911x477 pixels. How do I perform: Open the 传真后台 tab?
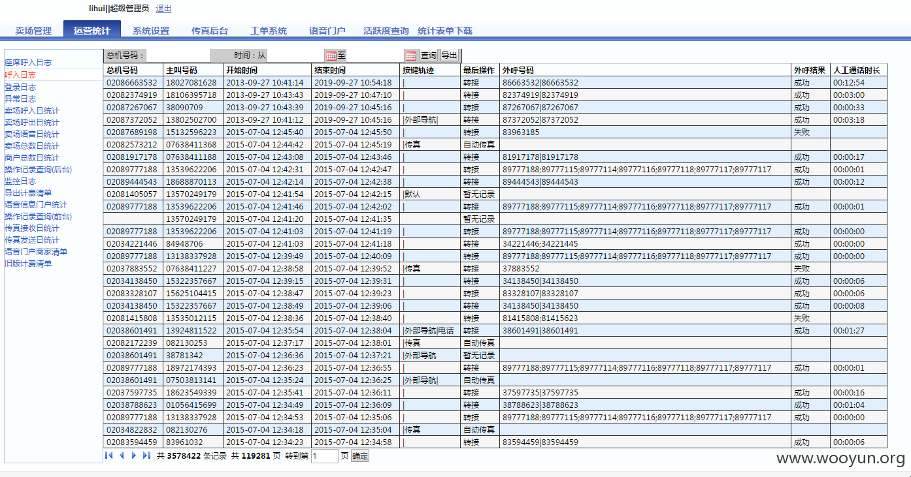point(210,31)
